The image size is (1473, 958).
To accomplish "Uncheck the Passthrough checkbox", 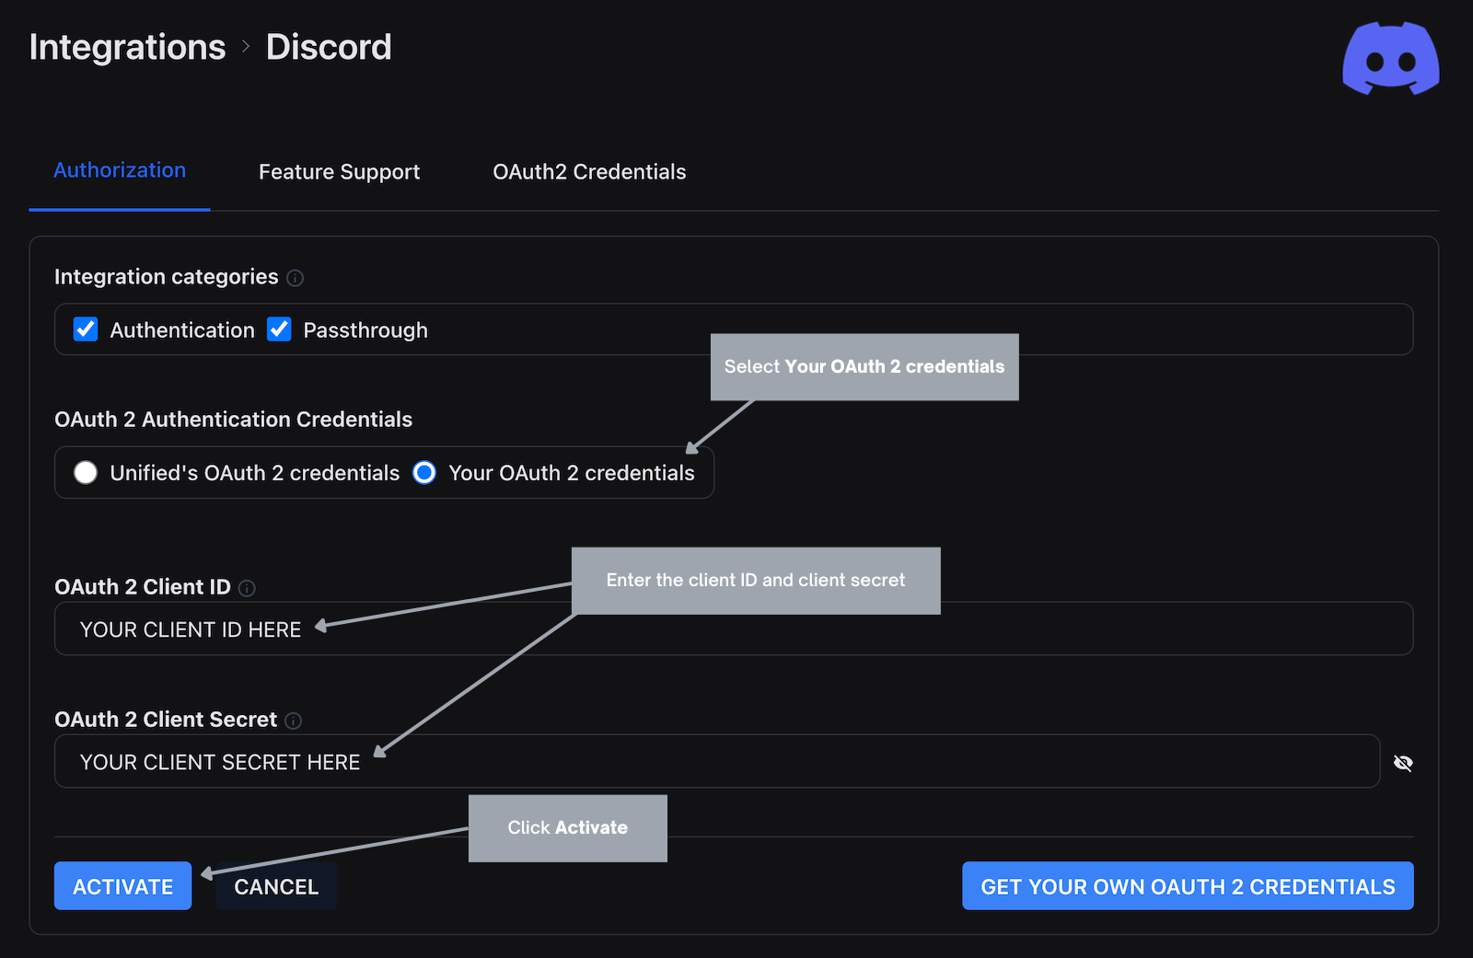I will pyautogui.click(x=279, y=329).
